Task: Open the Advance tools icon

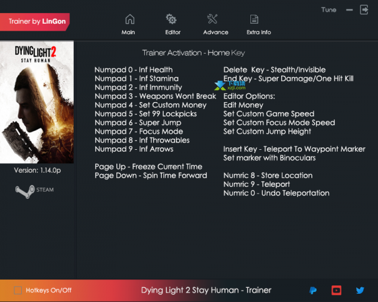Action: (x=213, y=19)
